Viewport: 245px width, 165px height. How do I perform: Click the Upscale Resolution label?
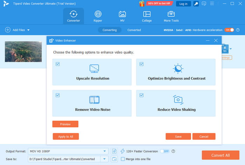click(93, 78)
